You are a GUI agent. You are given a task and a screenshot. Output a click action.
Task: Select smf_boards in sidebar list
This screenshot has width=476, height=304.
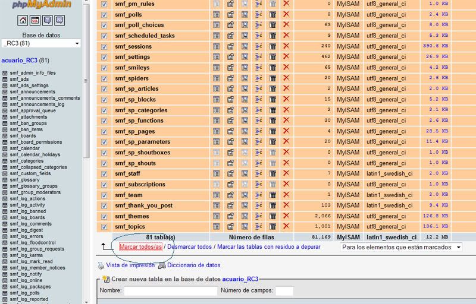point(23,135)
